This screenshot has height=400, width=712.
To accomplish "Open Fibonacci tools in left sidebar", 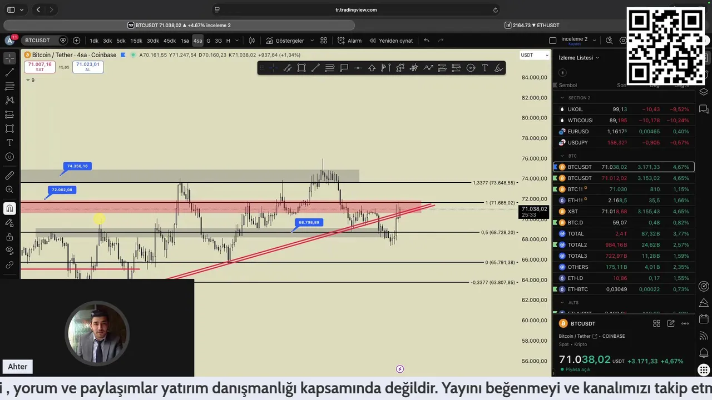I will point(9,86).
